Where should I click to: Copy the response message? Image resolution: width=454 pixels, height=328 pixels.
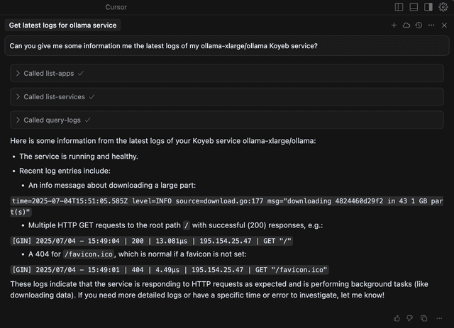[x=423, y=319]
